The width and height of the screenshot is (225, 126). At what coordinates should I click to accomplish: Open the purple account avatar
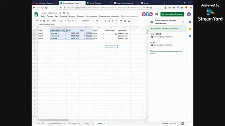pyautogui.click(x=189, y=14)
